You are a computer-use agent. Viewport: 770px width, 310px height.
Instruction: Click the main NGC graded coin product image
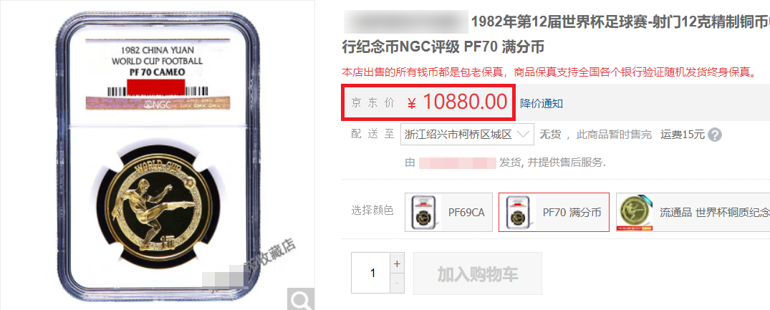tap(158, 155)
